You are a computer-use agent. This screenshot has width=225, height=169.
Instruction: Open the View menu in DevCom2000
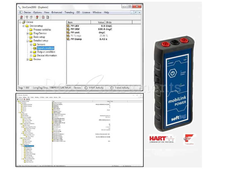(x=46, y=12)
